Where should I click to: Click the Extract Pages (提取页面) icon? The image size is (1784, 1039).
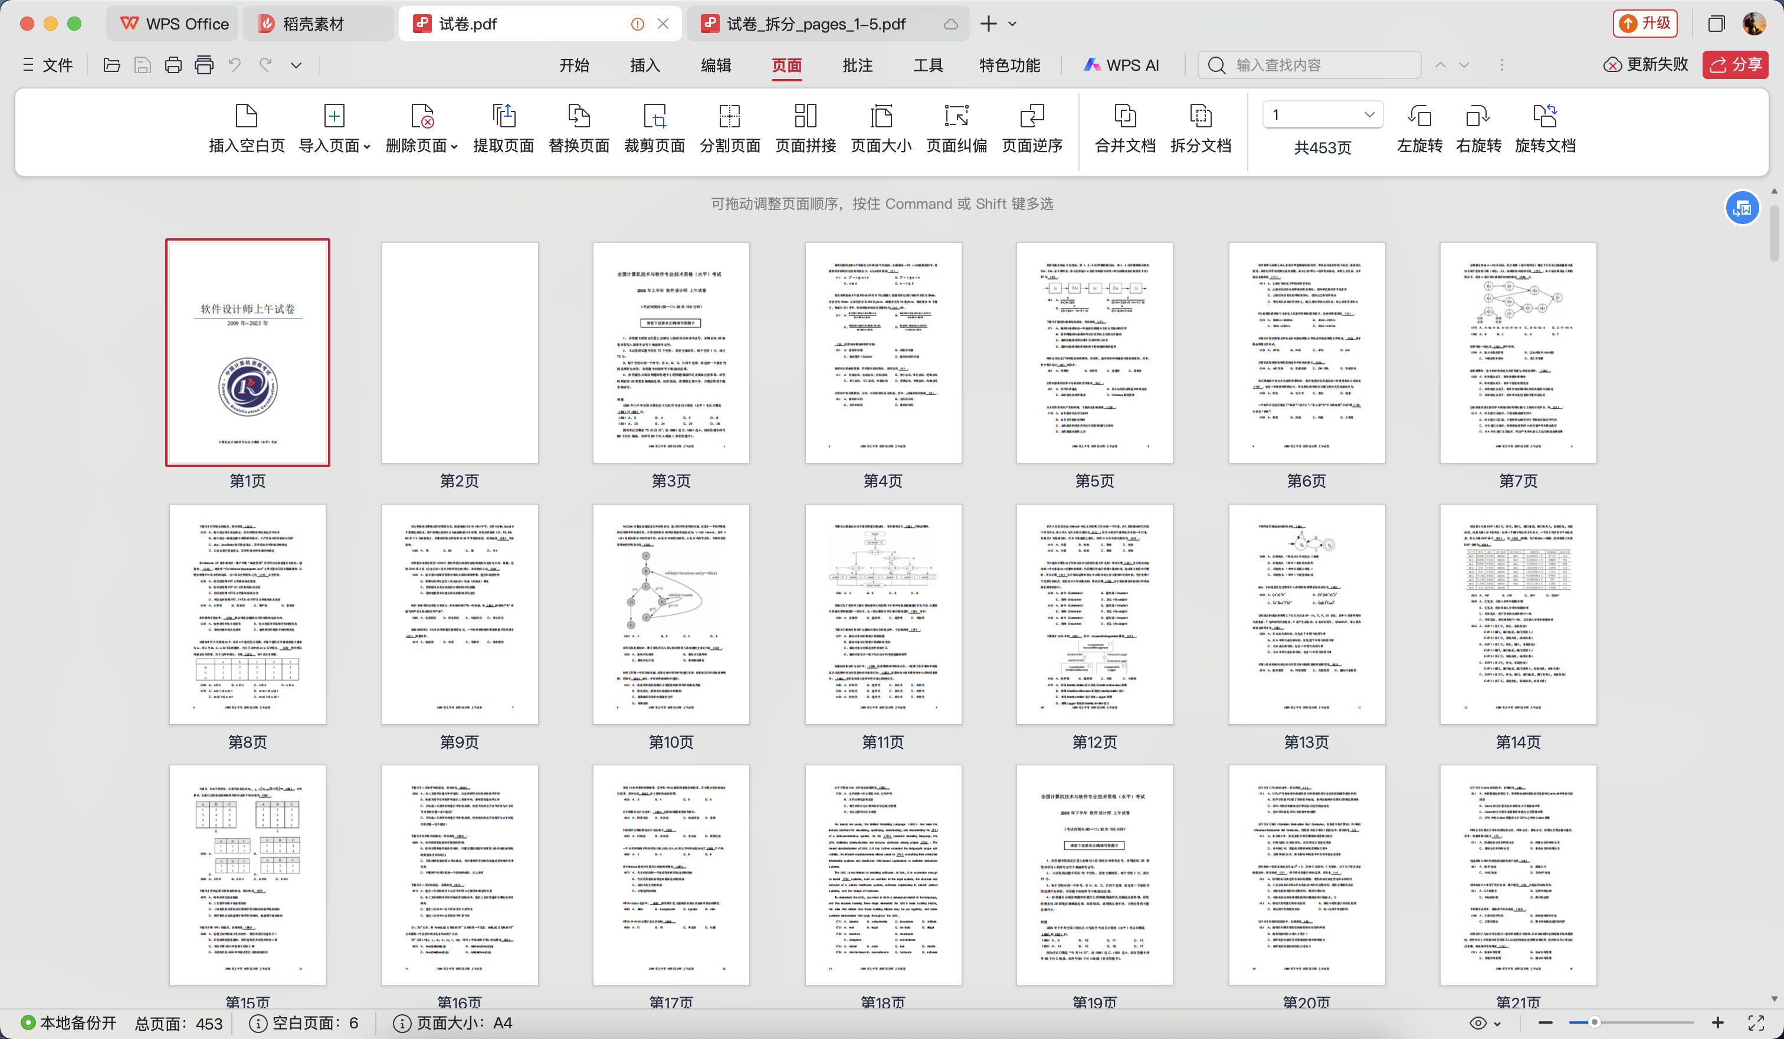(x=503, y=116)
